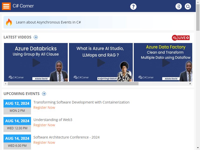The image size is (200, 150).
Task: Click the login icon in header
Action: [x=178, y=6]
